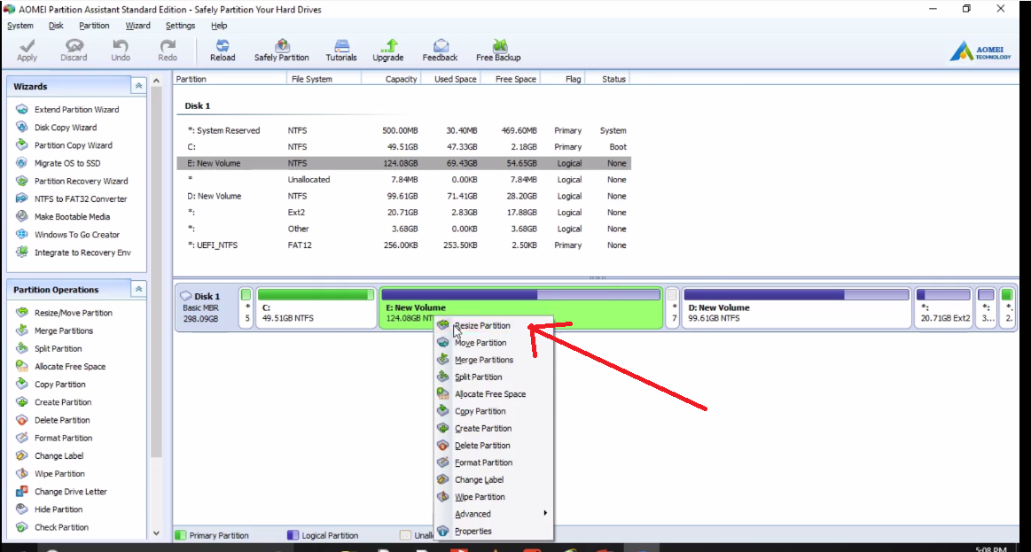Select D: New Volume disk map block

[x=796, y=307]
